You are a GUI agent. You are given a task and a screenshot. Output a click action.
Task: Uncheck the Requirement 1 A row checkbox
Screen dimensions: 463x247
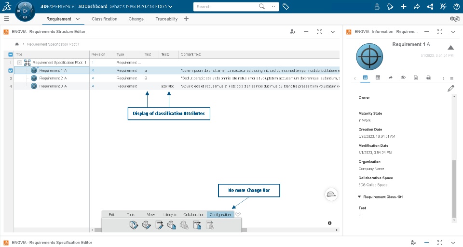coord(10,70)
